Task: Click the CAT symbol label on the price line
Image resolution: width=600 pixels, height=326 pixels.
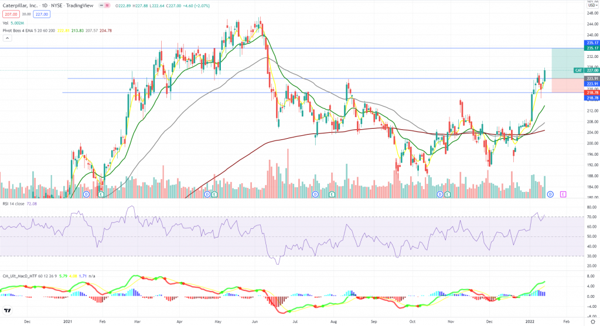Action: coord(578,70)
